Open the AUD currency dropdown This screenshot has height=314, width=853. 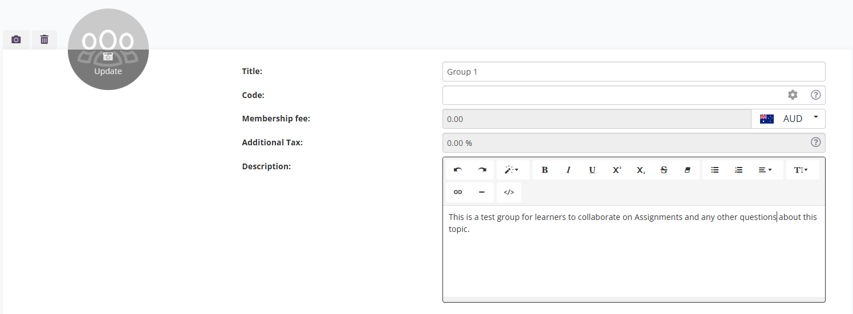(x=789, y=119)
